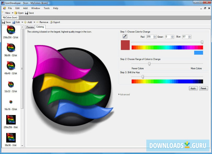The height and width of the screenshot is (154, 212).
Task: Open the Add menu
Action: 25,8
